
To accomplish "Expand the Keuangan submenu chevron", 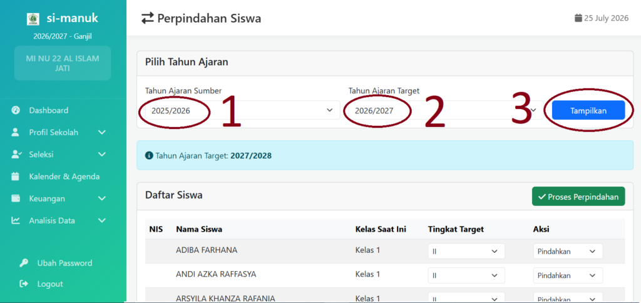I will pos(102,198).
